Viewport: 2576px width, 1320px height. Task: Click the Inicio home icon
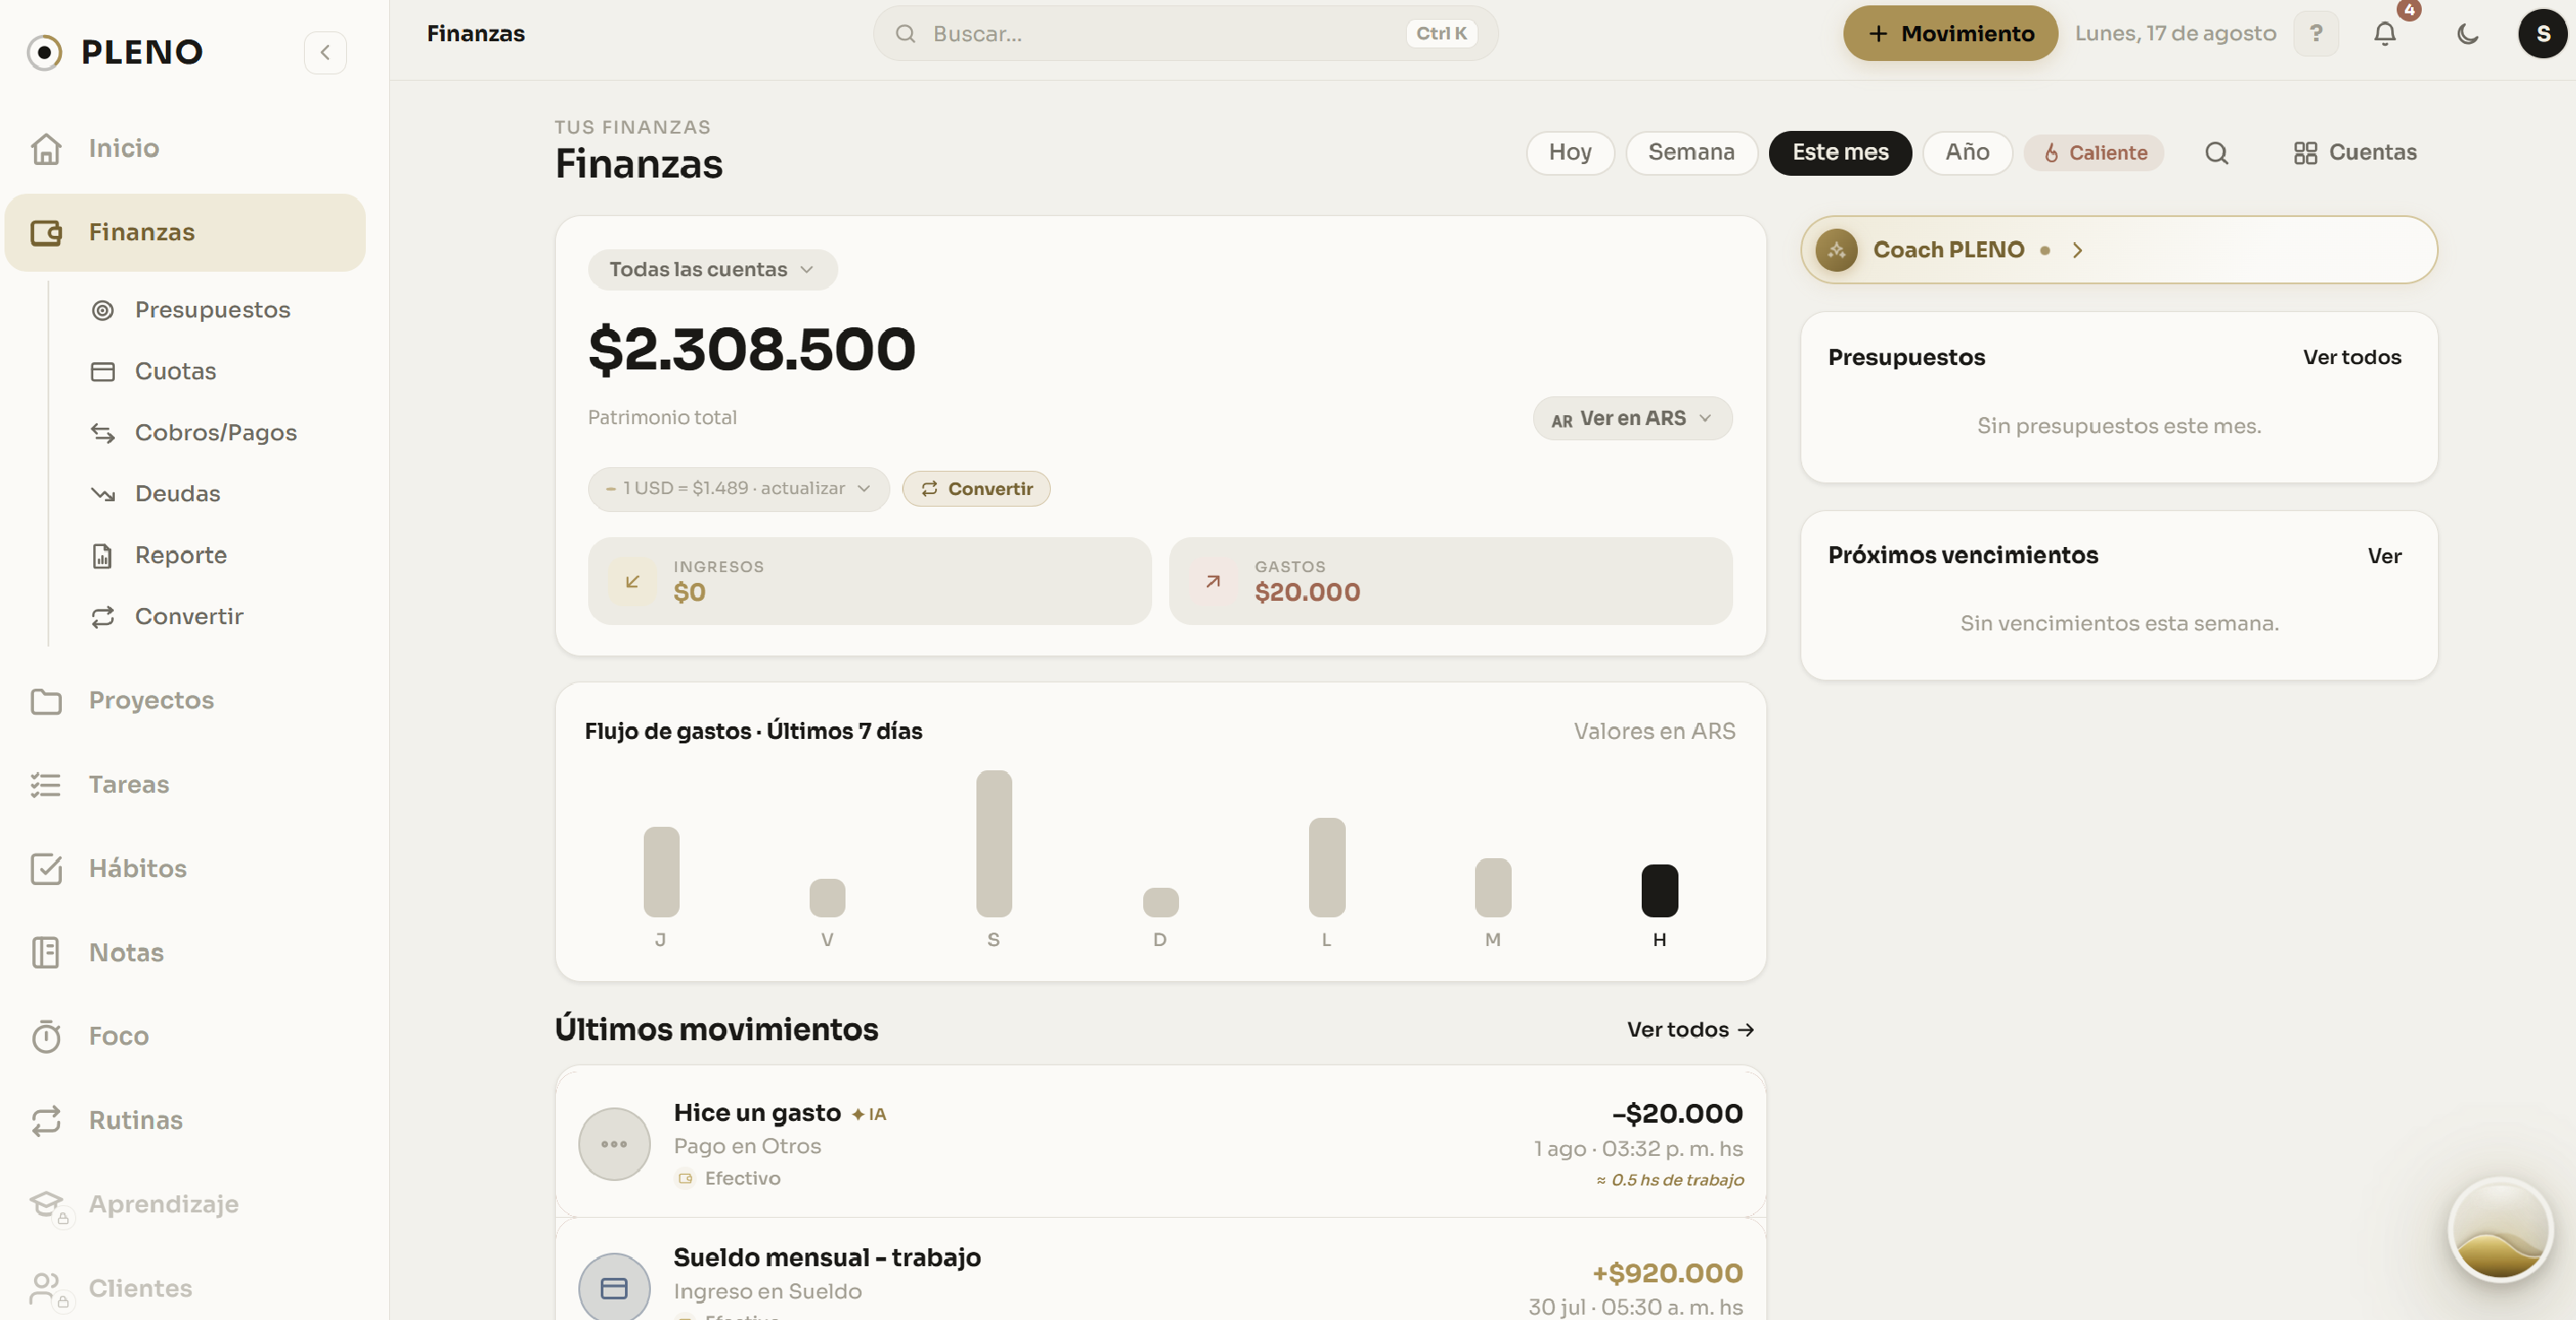[46, 148]
